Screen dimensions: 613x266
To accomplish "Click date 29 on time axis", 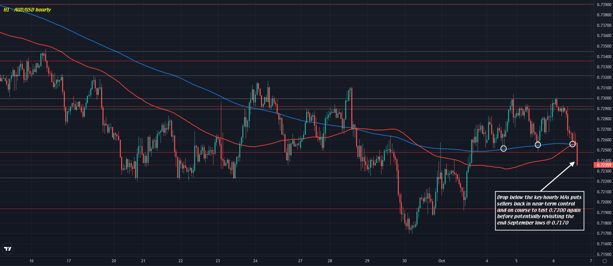I will point(367,261).
